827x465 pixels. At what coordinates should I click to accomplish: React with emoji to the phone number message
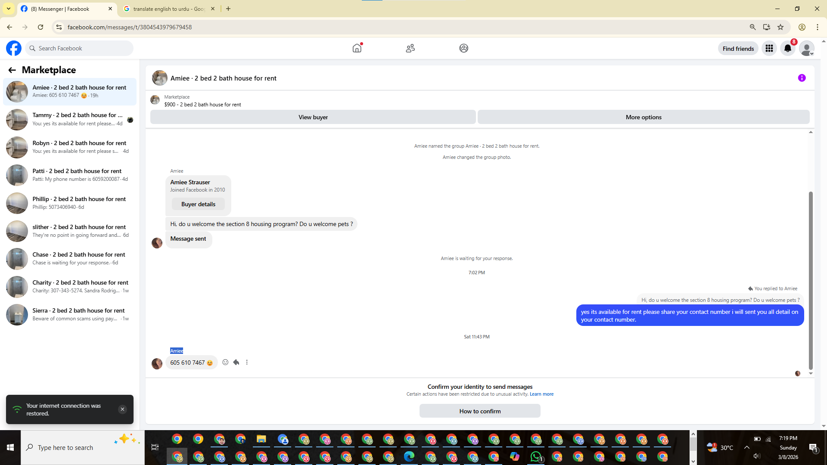(x=225, y=363)
